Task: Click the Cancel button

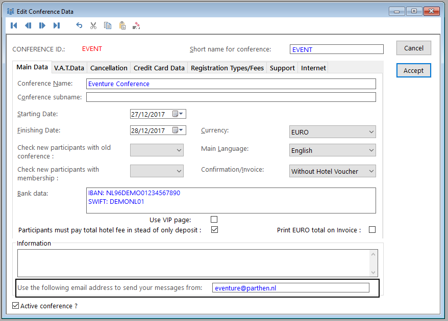Action: (413, 48)
